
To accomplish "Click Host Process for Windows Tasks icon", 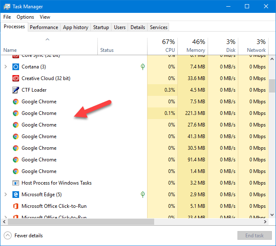I will point(16,183).
